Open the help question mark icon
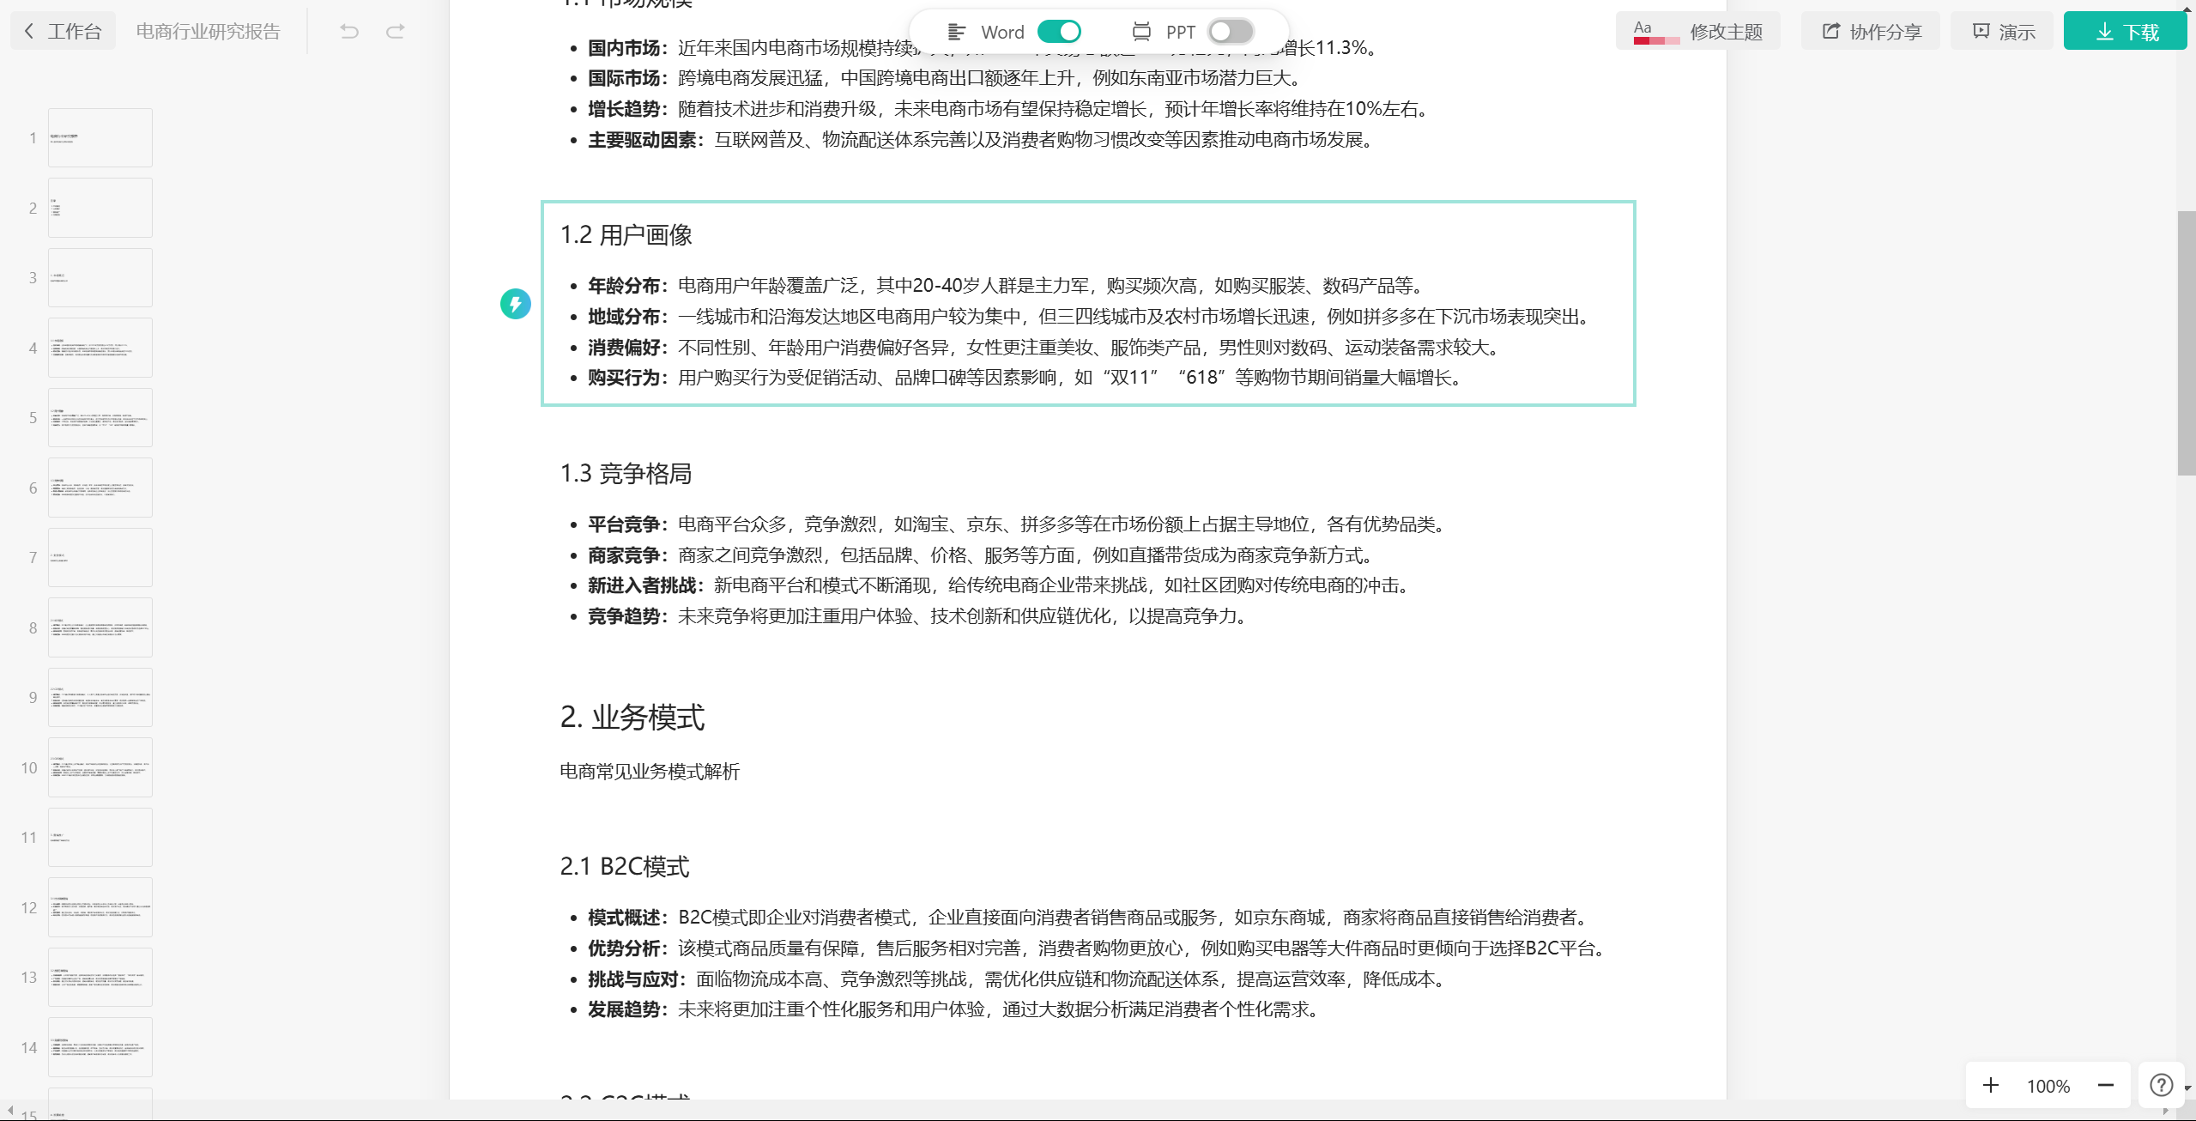The height and width of the screenshot is (1121, 2196). click(2161, 1086)
